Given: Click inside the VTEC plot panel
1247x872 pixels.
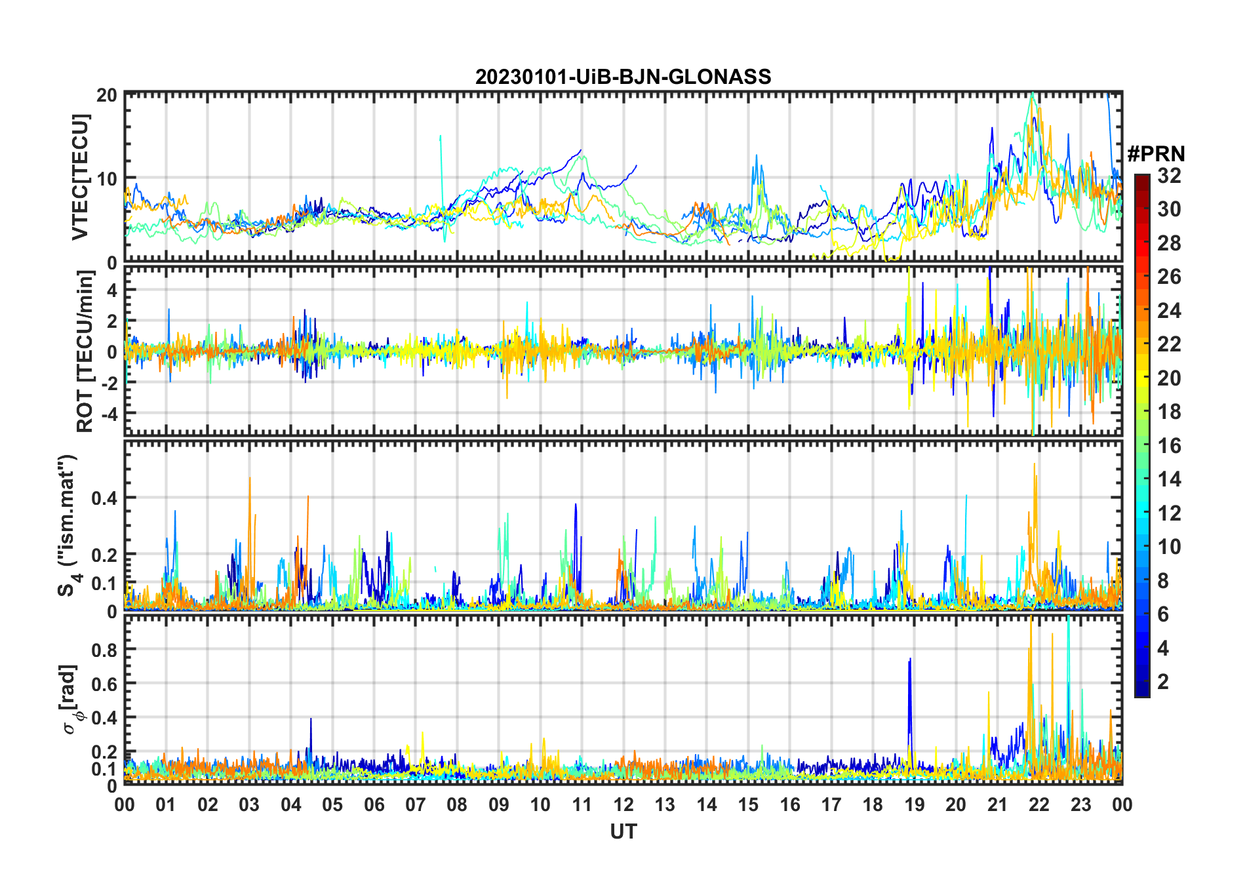Looking at the screenshot, I should pyautogui.click(x=623, y=177).
